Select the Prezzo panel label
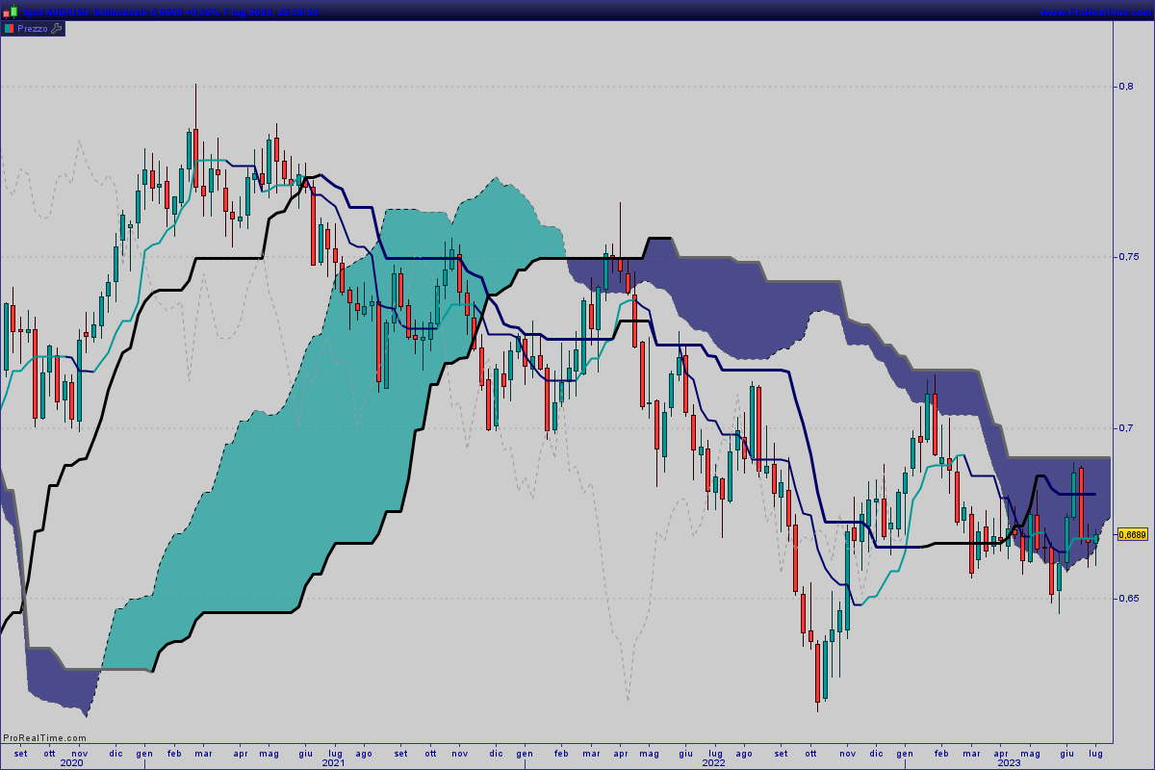The height and width of the screenshot is (770, 1155). [x=32, y=29]
